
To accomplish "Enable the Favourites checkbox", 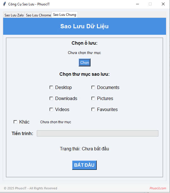I will pos(93,110).
